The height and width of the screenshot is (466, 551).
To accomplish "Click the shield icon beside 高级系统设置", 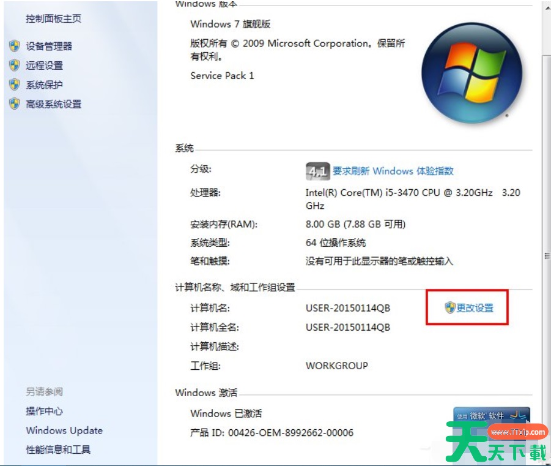I will coord(15,104).
